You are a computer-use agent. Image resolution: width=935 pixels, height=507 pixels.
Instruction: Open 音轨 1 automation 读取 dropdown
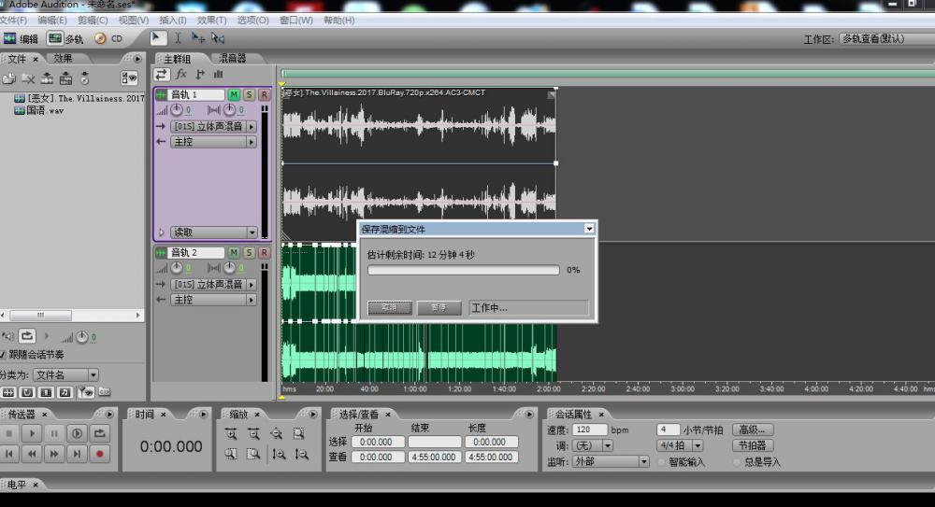[x=214, y=232]
